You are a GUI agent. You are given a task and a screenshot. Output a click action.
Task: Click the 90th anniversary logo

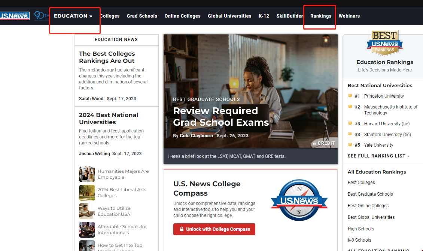[x=42, y=15]
